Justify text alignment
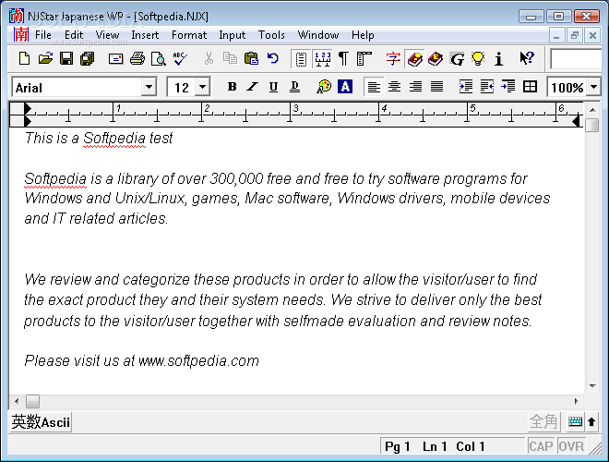The height and width of the screenshot is (462, 609). 437,87
